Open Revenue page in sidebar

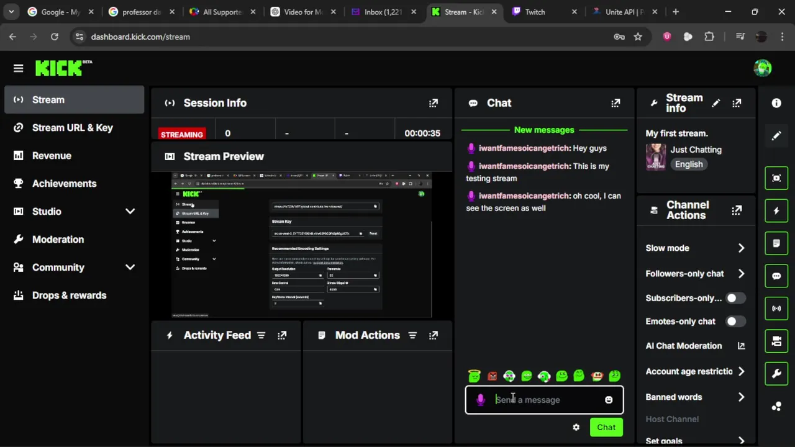click(x=74, y=155)
